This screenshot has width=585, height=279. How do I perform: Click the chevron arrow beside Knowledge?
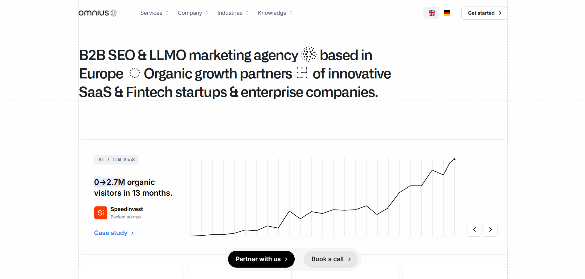pyautogui.click(x=291, y=13)
